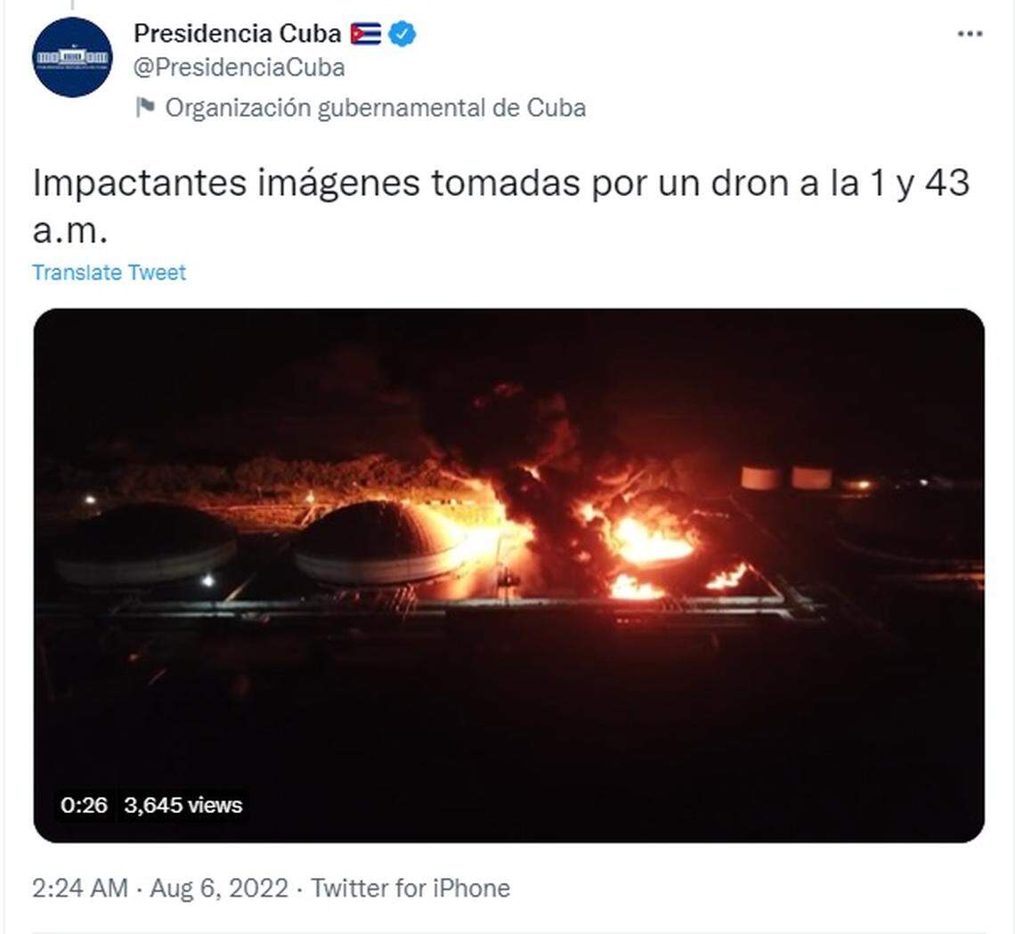Open the 2:24 AM timestamp link
1015x934 pixels.
pyautogui.click(x=80, y=888)
